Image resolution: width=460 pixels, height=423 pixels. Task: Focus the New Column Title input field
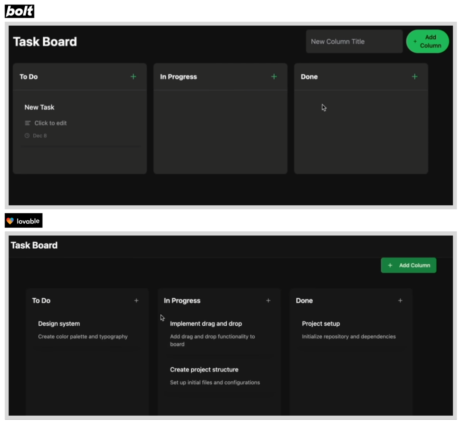[354, 41]
